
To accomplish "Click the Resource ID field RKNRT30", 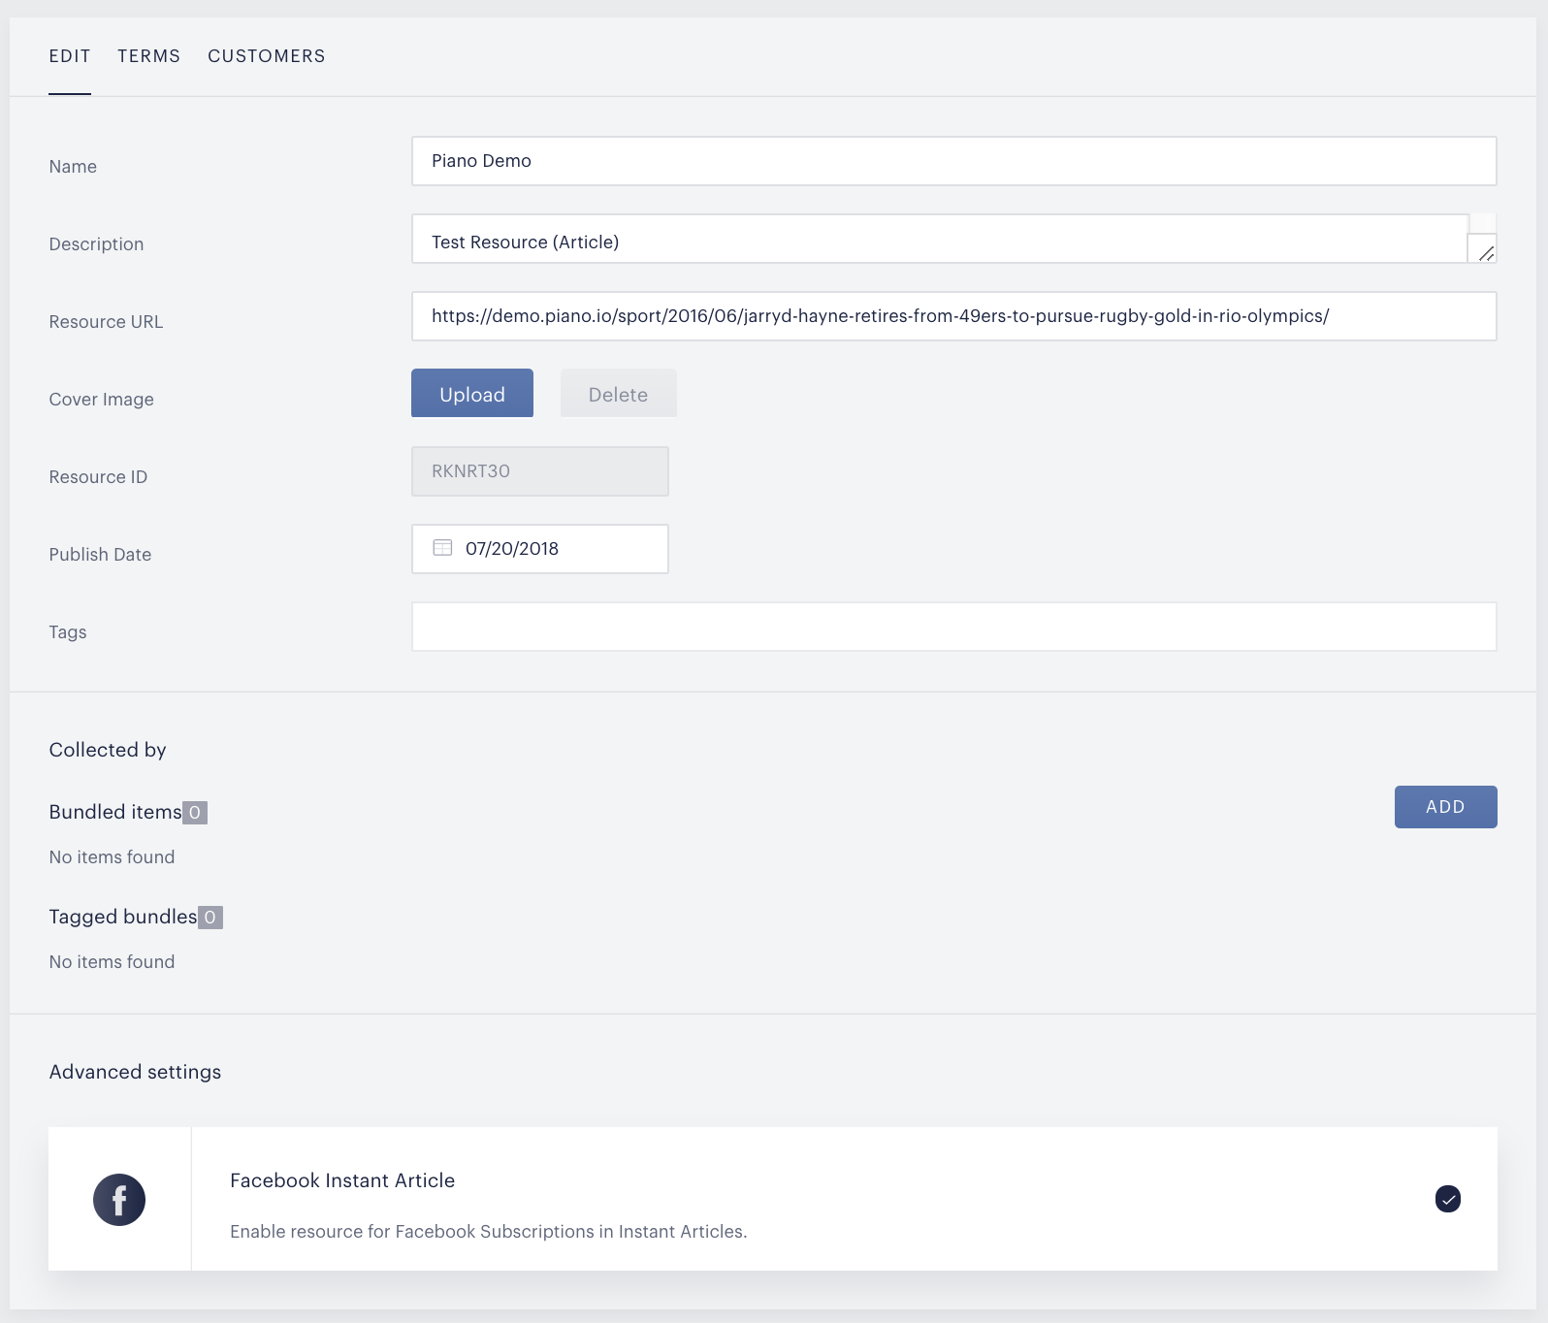I will [x=540, y=471].
